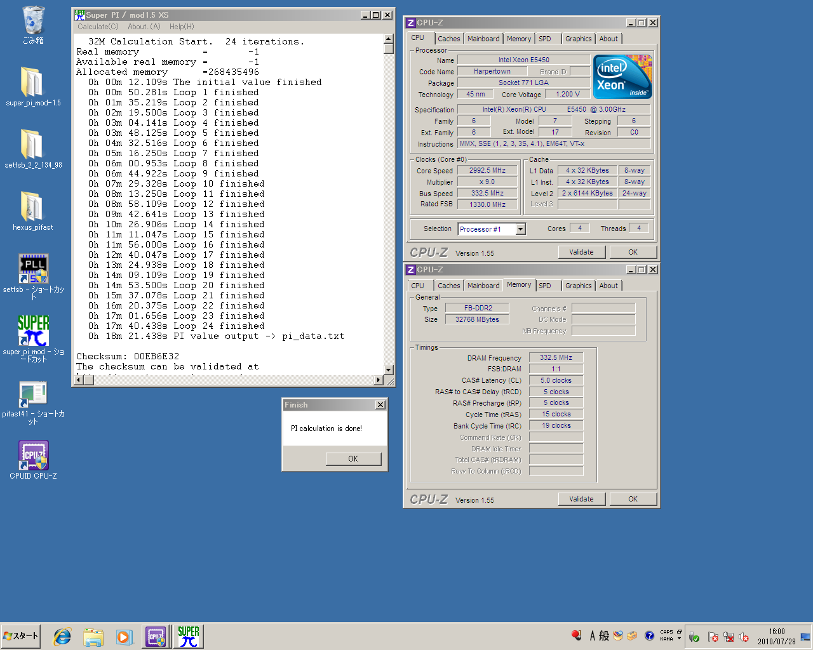Click the network disconnected tray icon
Viewport: 813px width, 650px height.
click(729, 637)
